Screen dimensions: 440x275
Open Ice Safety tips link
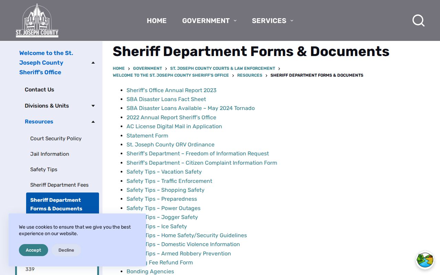(166, 226)
